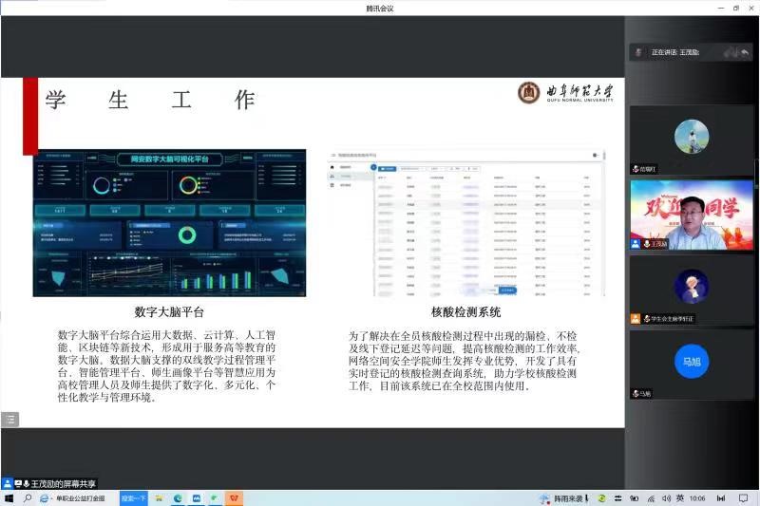The width and height of the screenshot is (760, 506).
Task: Toggle the English input method indicator
Action: point(679,498)
